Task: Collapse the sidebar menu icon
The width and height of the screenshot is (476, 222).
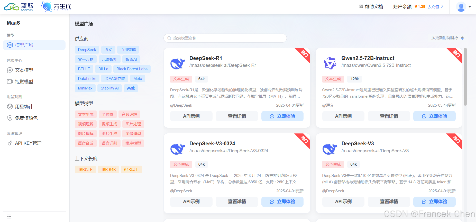Action: click(x=9, y=216)
